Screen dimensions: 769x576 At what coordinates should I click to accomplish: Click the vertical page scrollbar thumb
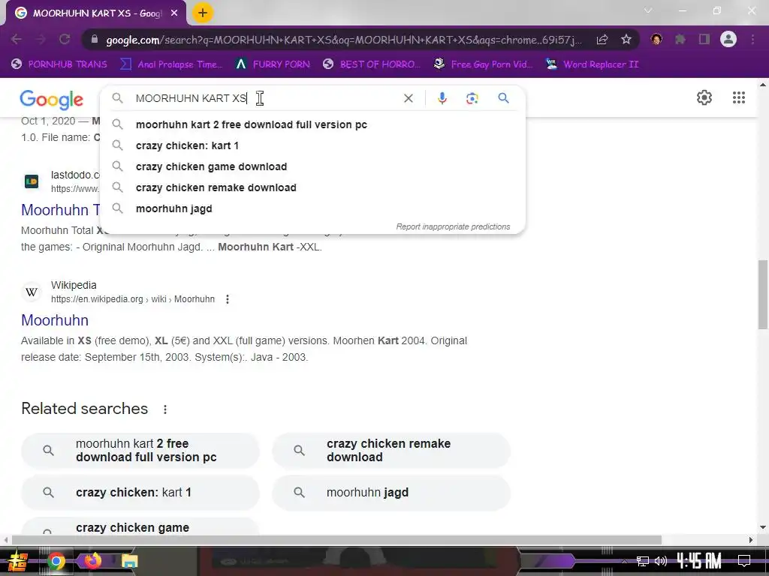[x=763, y=295]
